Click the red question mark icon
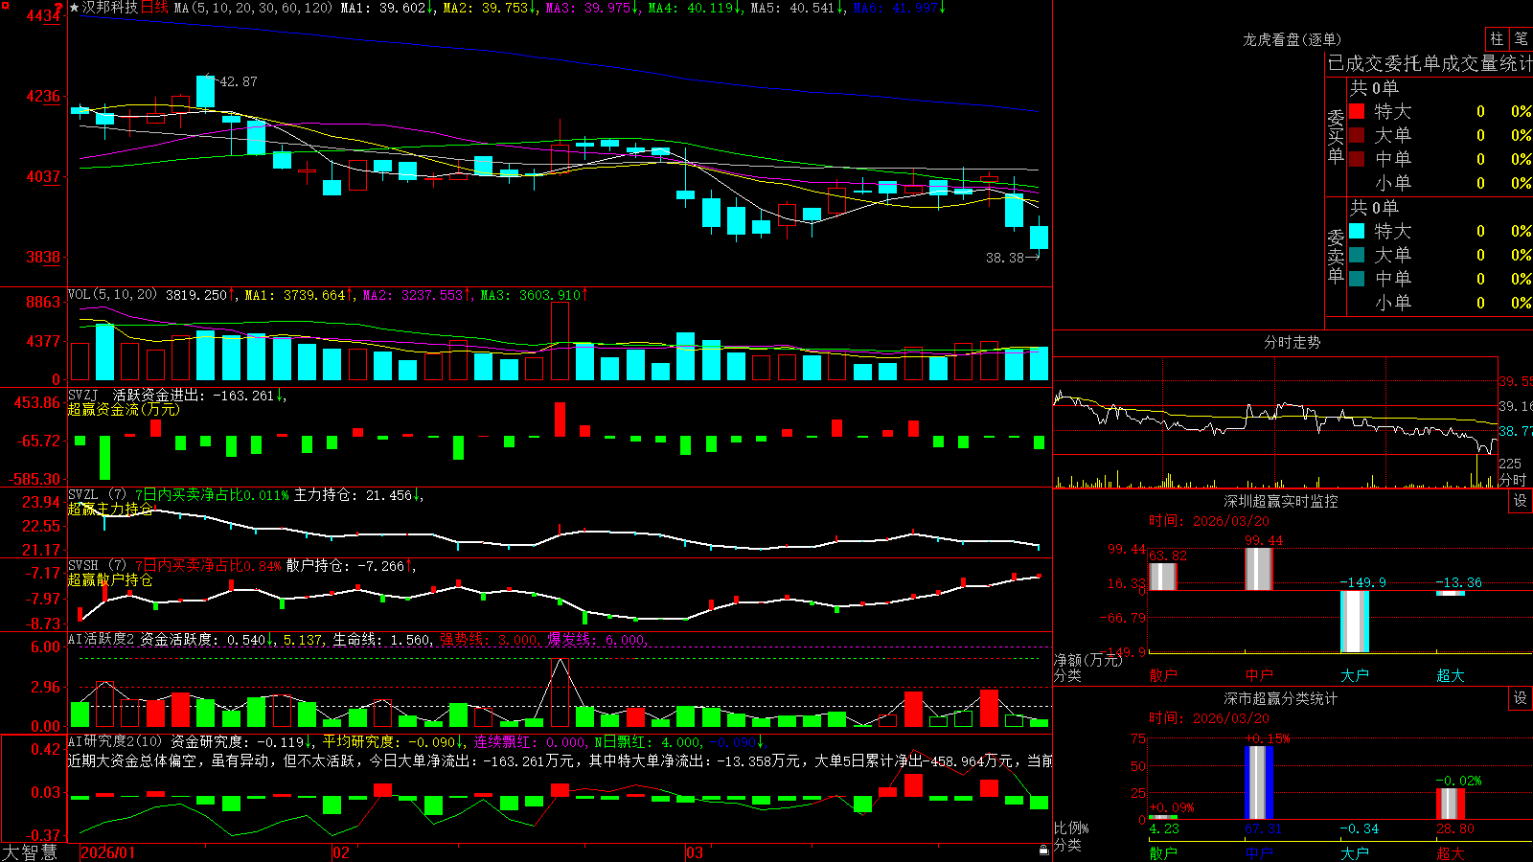Screen dimensions: 1533x862 tap(58, 8)
